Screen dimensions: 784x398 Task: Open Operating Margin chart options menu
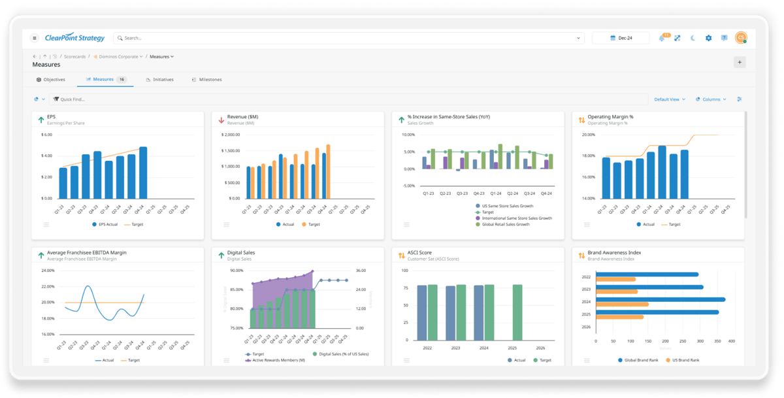587,225
